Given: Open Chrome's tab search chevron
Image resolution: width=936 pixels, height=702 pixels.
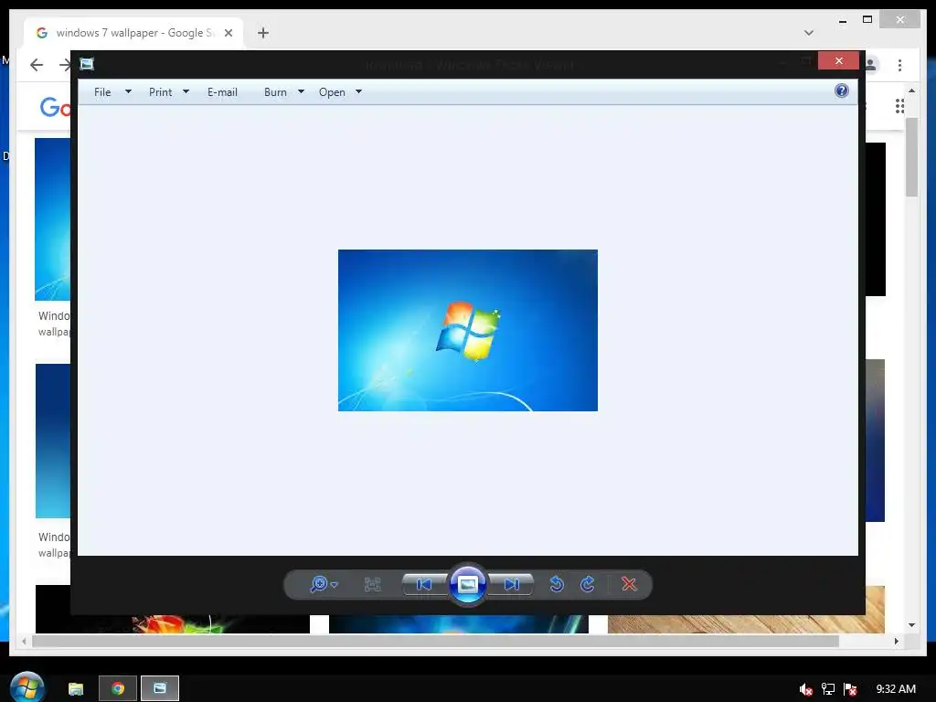Looking at the screenshot, I should coord(809,33).
